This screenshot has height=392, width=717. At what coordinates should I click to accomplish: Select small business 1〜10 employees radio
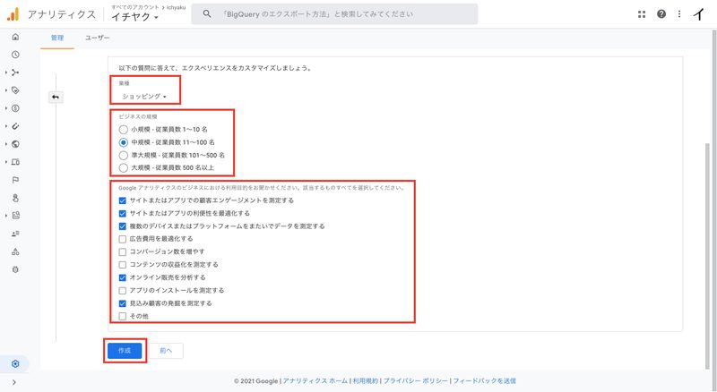pyautogui.click(x=124, y=130)
